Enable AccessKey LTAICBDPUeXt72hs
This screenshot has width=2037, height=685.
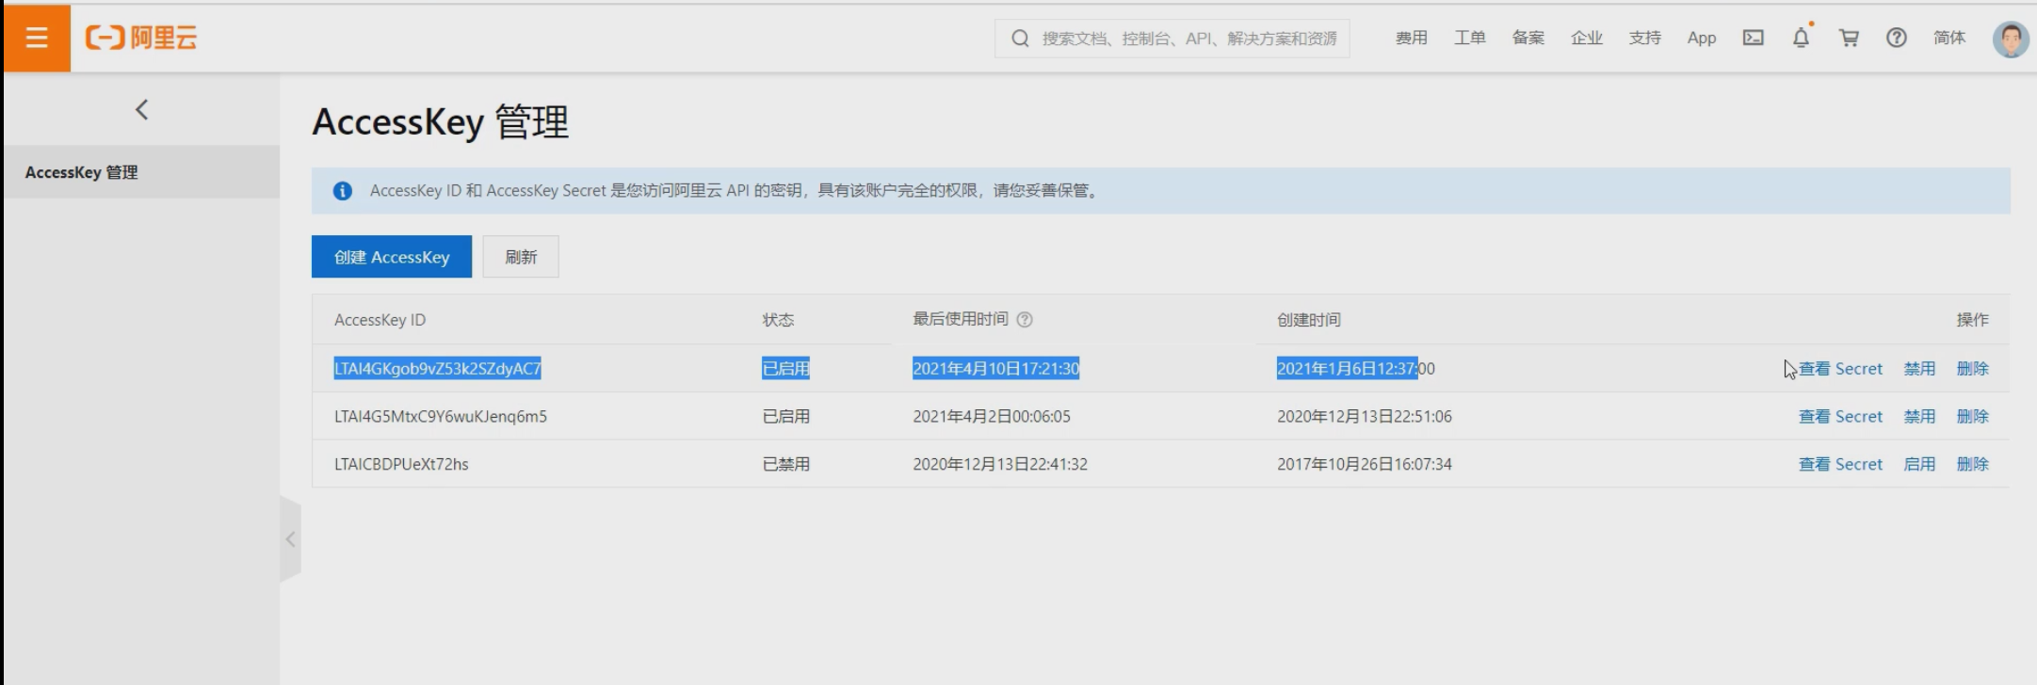(x=1918, y=465)
